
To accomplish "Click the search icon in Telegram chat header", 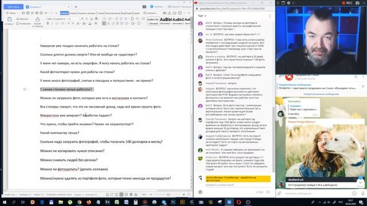I will 356,77.
